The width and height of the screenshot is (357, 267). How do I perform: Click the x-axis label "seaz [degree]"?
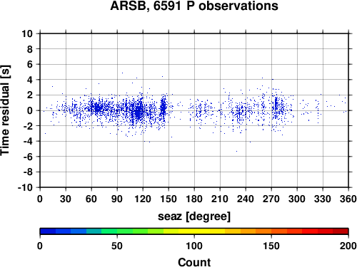(x=194, y=216)
